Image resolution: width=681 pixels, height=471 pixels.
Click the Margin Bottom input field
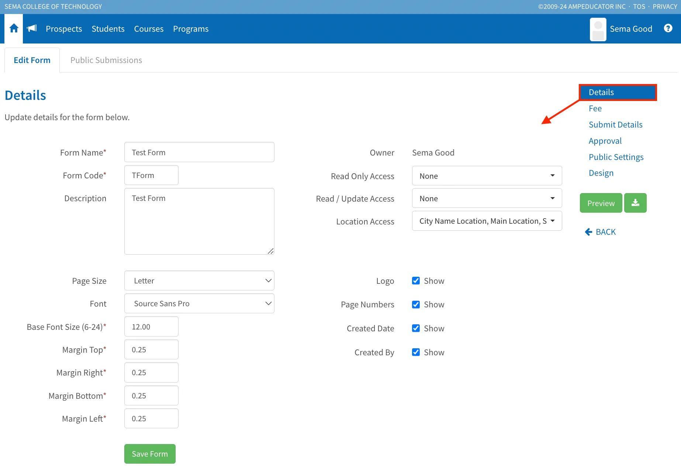click(151, 395)
